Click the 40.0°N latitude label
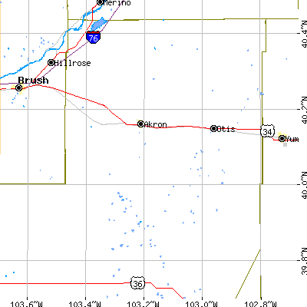This screenshot has height=307, width=307. click(x=304, y=185)
